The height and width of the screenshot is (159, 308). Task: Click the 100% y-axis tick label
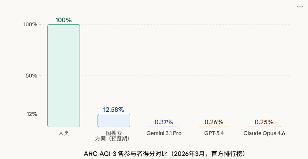coord(30,25)
